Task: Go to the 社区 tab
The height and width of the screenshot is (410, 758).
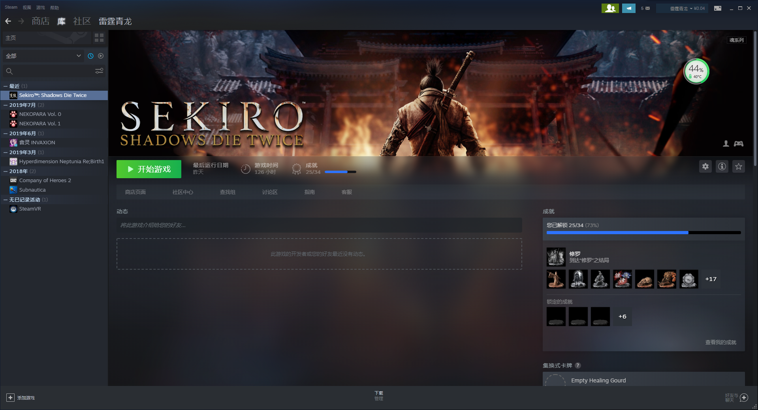Action: click(x=82, y=21)
